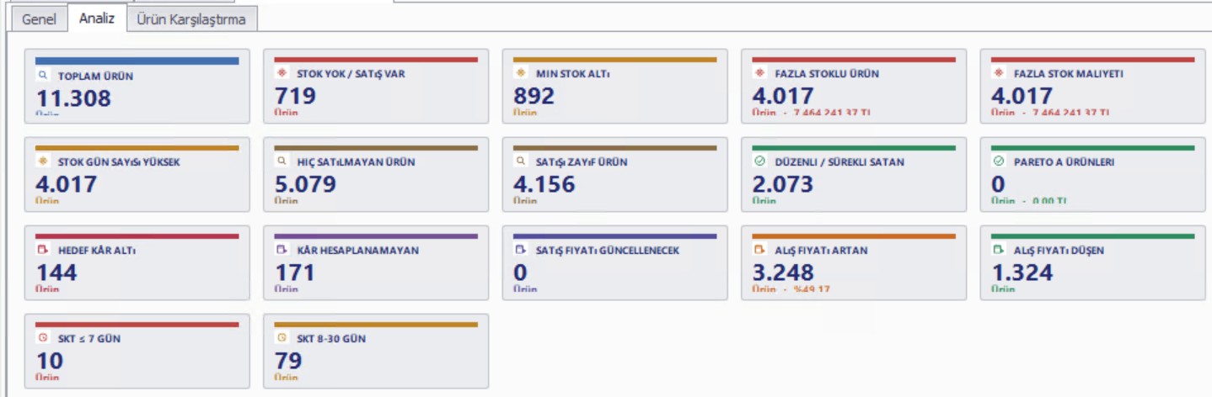The width and height of the screenshot is (1212, 397).
Task: Click the orange clock icon on SKT 8-30 GÜN
Action: click(x=283, y=338)
